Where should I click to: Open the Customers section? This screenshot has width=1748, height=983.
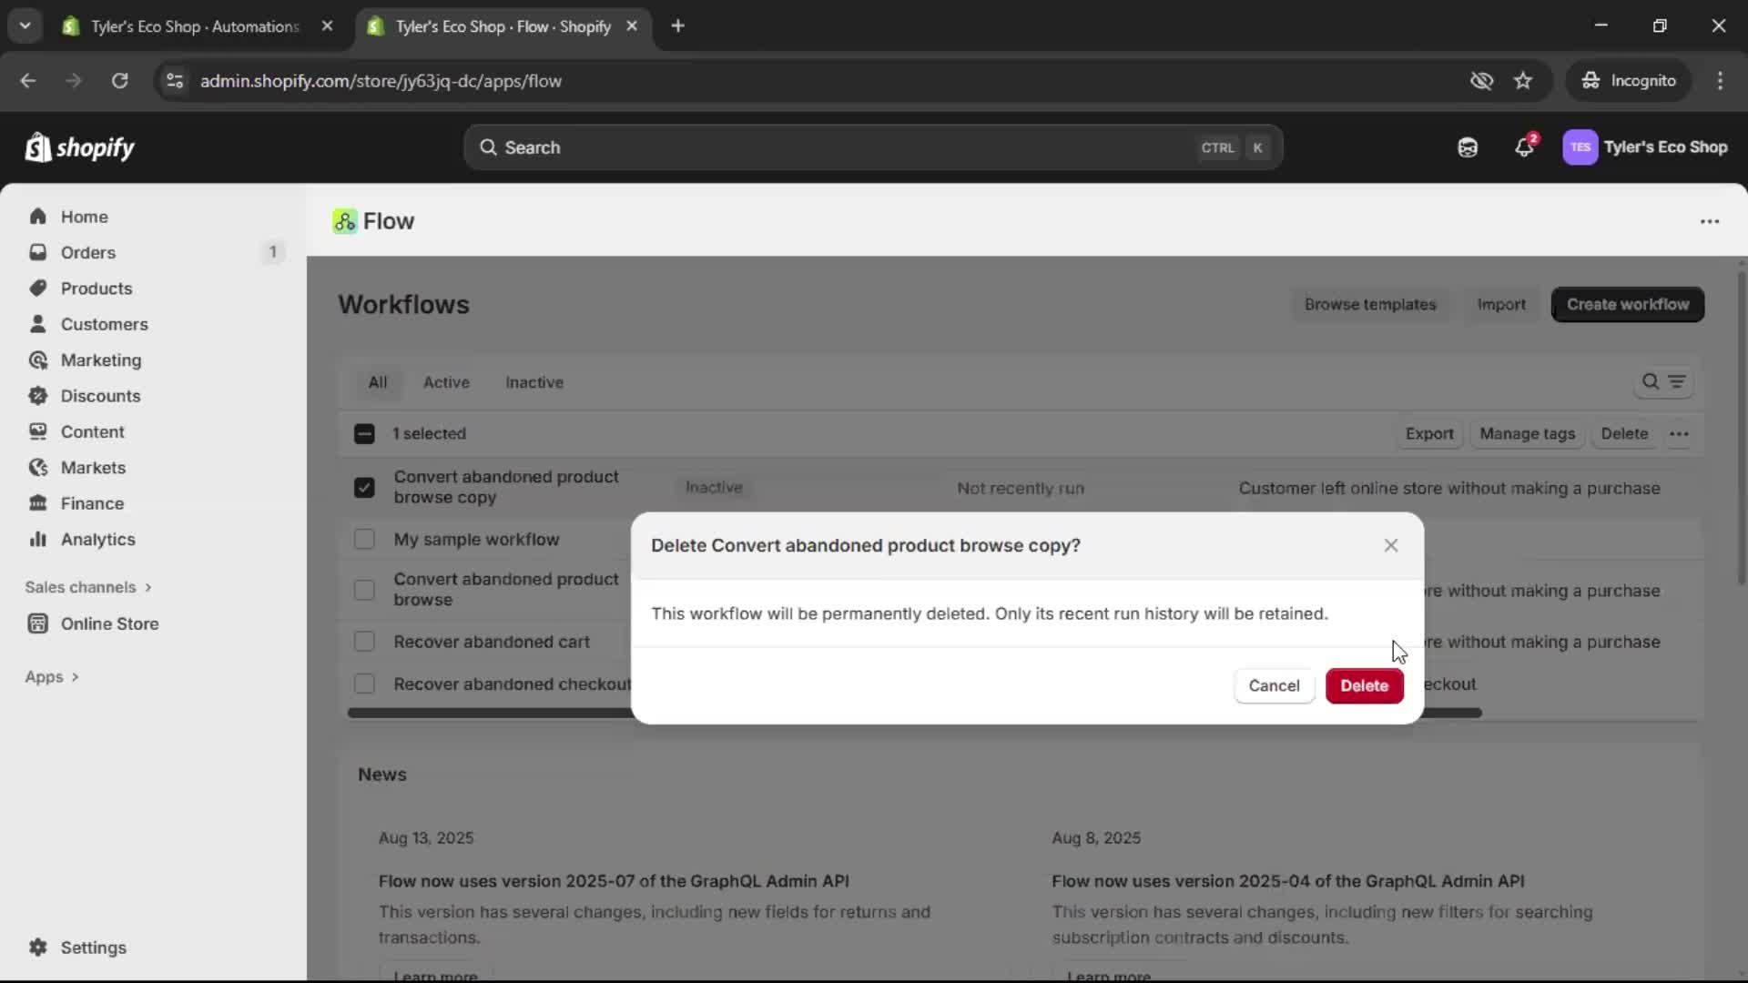[x=104, y=324]
